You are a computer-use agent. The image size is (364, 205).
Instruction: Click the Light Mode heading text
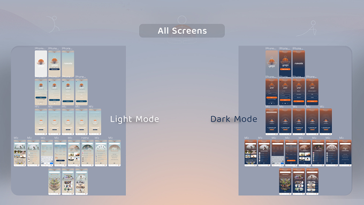(134, 119)
